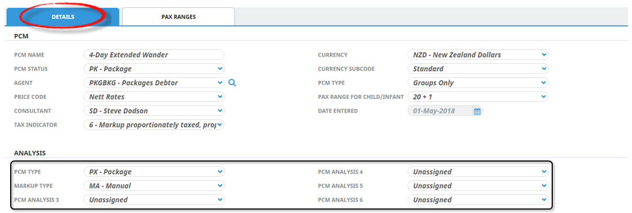Open the PCM Analysis 3 dropdown

(154, 199)
